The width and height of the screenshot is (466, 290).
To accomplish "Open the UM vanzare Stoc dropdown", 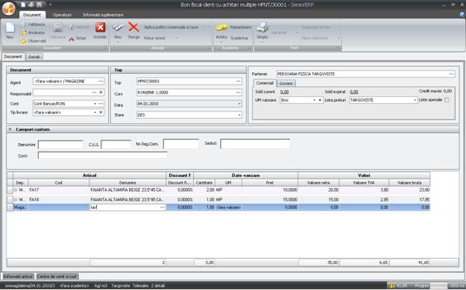I will point(314,100).
